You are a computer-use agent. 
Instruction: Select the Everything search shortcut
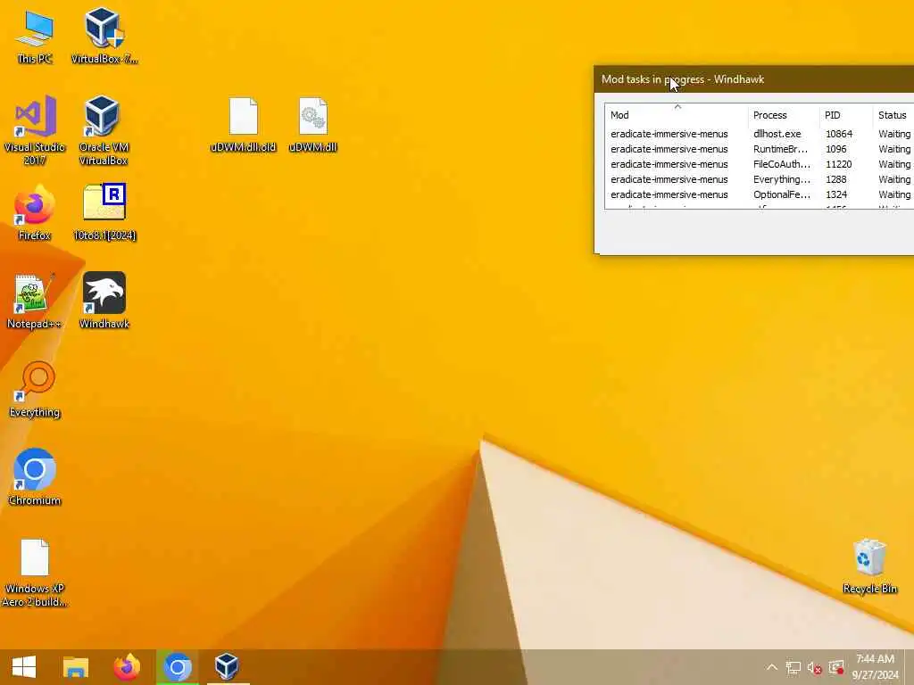click(35, 390)
